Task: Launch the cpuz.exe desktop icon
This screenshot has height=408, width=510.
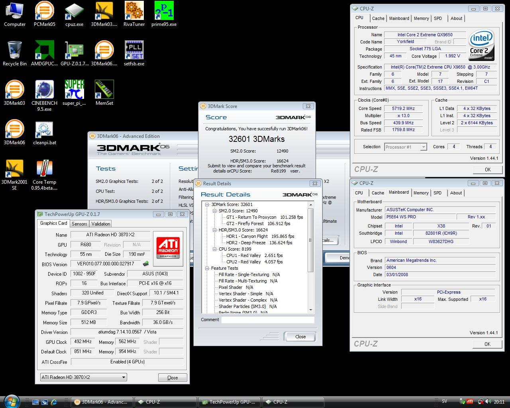Action: pyautogui.click(x=74, y=14)
